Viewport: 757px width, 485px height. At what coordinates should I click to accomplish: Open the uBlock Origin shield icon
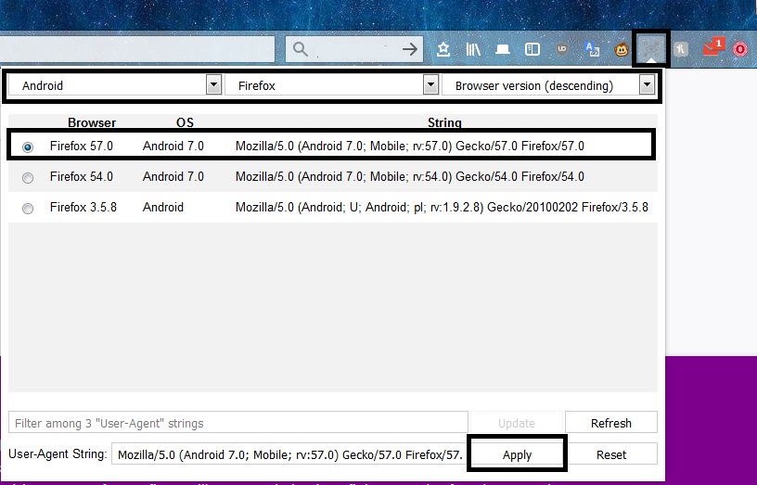(x=561, y=49)
